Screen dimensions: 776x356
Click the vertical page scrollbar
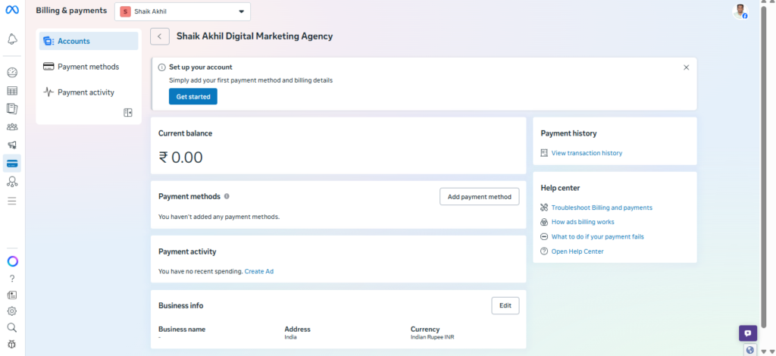pos(764,168)
